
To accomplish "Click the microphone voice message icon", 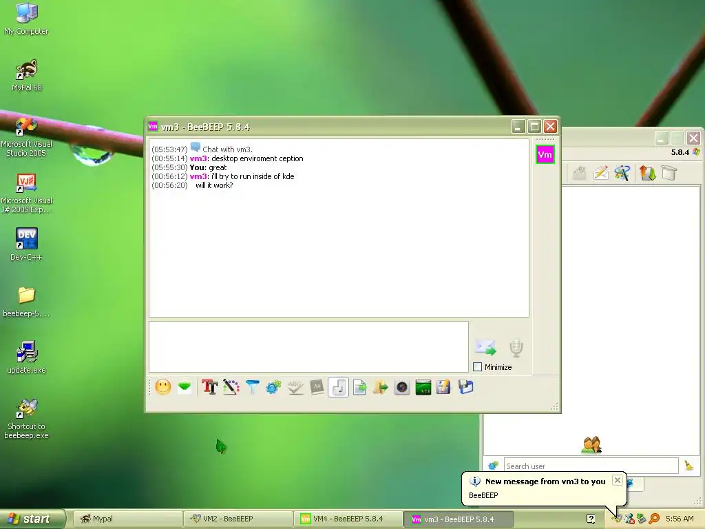I will 516,347.
